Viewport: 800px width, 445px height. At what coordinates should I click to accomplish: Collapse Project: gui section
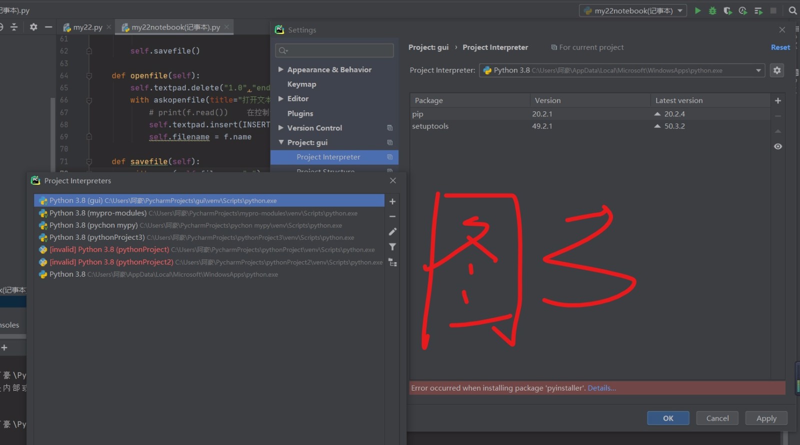pyautogui.click(x=281, y=142)
